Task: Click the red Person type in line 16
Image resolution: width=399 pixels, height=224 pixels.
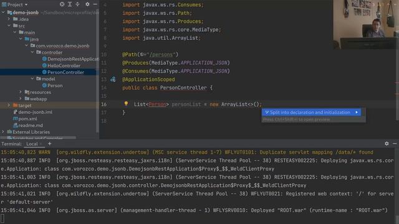Action: point(157,104)
